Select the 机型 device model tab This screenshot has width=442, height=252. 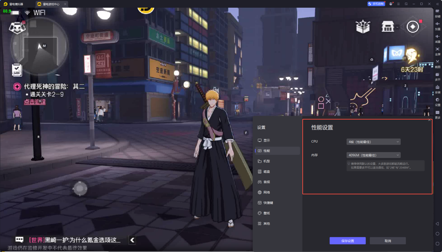(x=278, y=161)
